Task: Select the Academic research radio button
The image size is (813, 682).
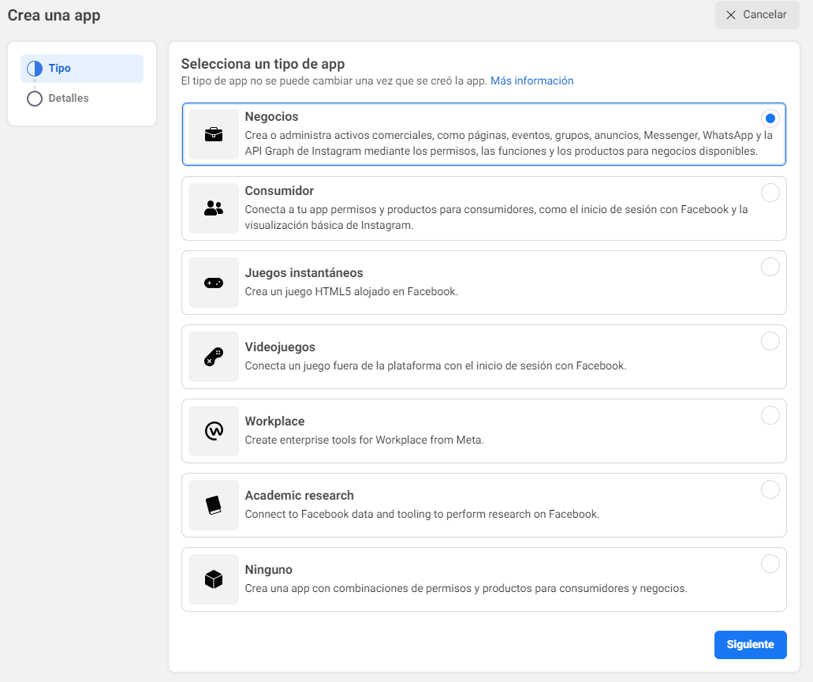Action: click(770, 489)
